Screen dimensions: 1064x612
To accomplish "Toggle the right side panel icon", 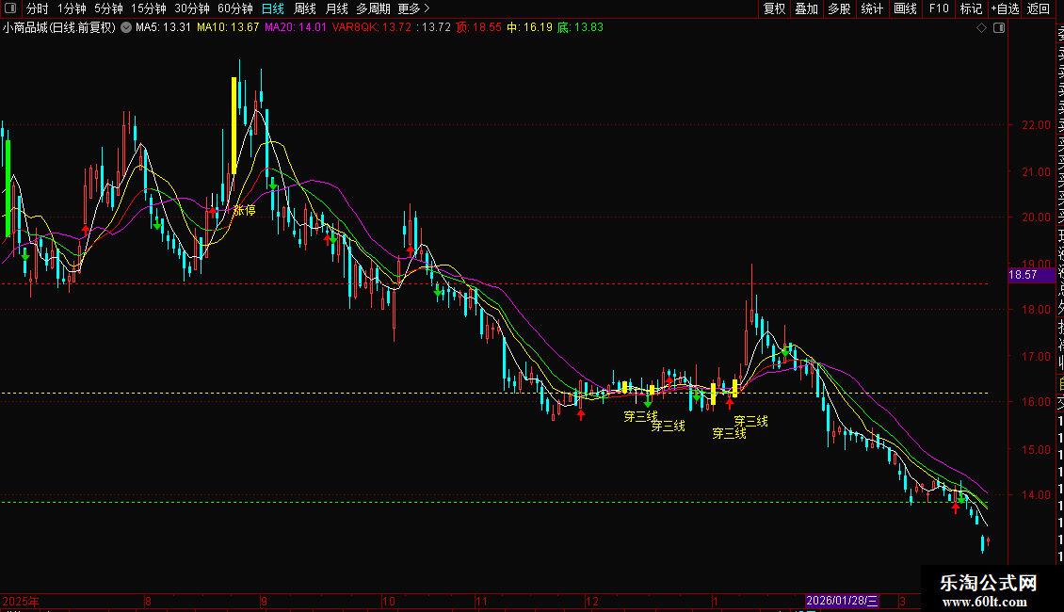I will (x=999, y=28).
